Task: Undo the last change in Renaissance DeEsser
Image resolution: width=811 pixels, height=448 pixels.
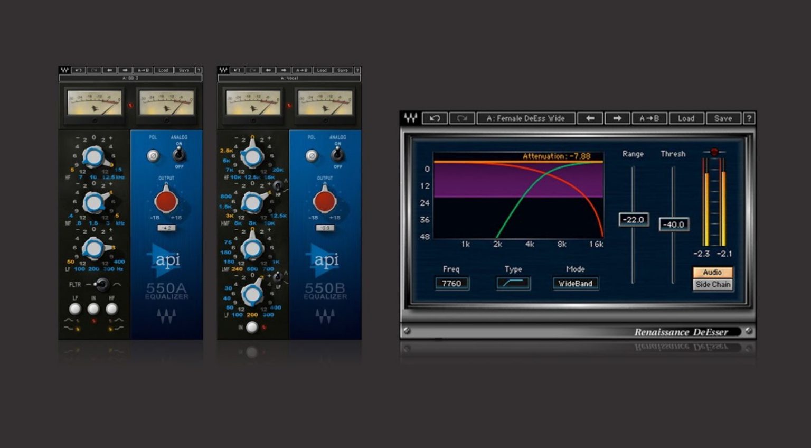Action: pyautogui.click(x=434, y=118)
